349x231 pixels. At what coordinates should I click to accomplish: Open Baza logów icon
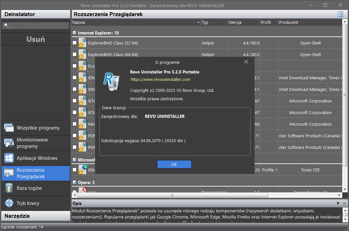[9, 188]
